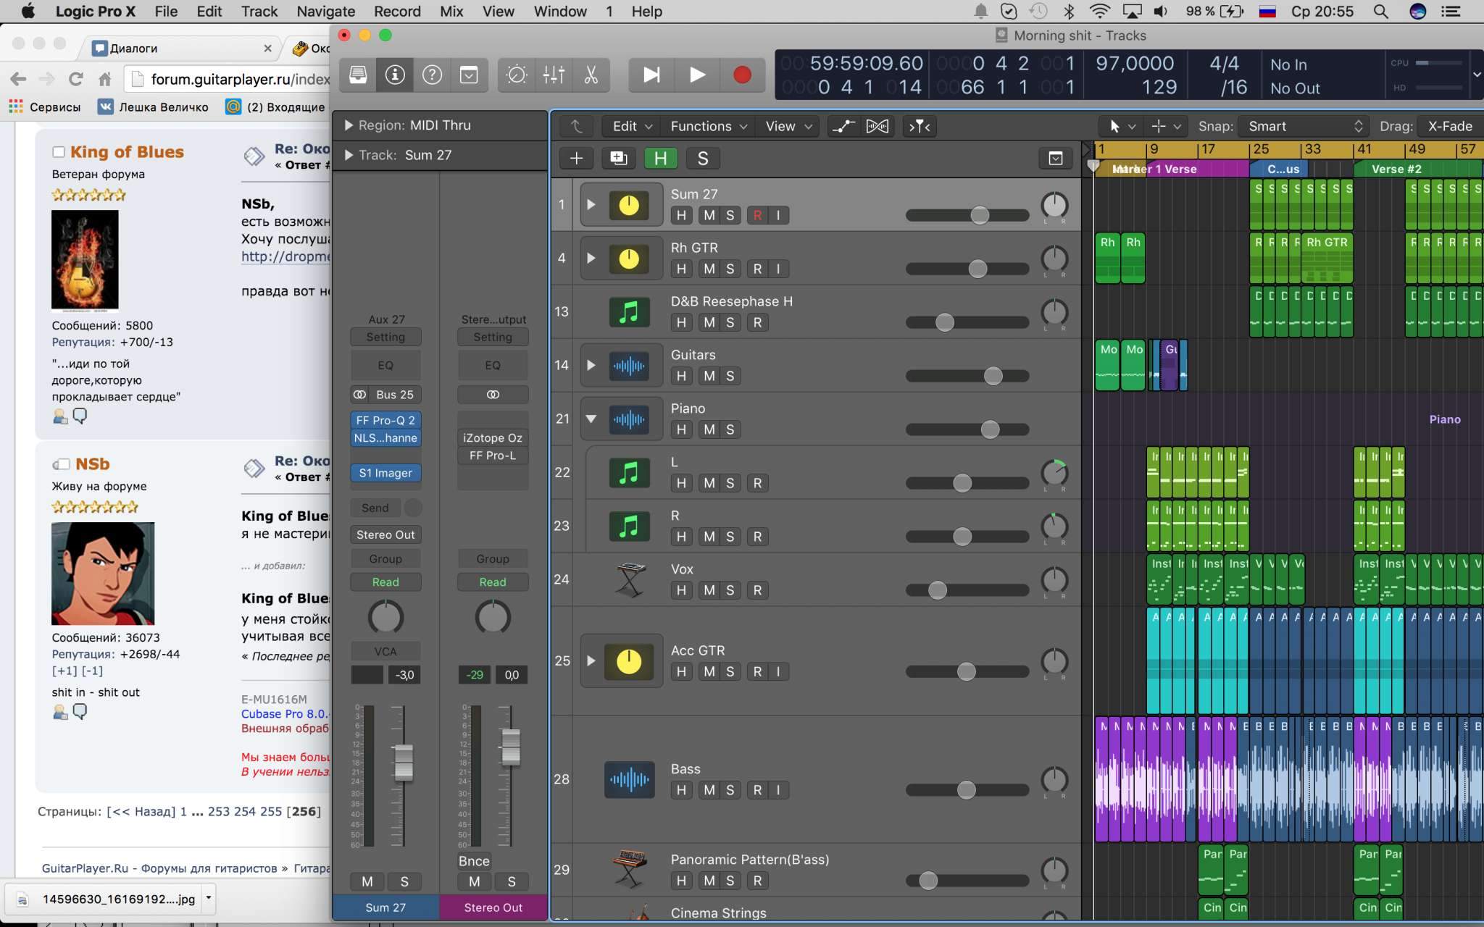Viewport: 1484px width, 927px height.
Task: Click the Bnce button on Stereo Out
Action: [474, 861]
